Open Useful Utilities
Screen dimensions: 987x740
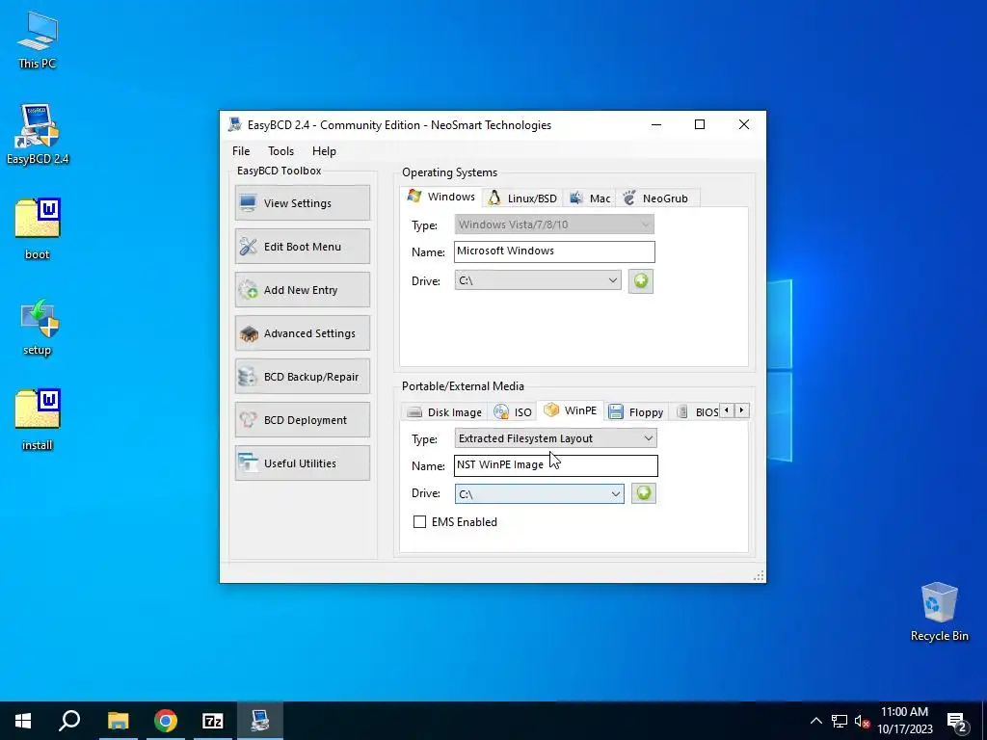303,463
